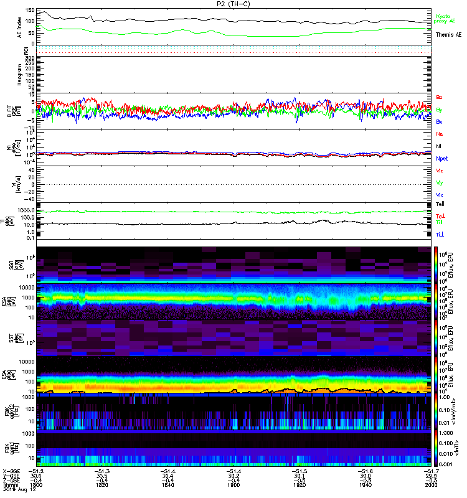Viewport: 467px width, 498px height.
Task: Click the B_FIT GSE [nT] axis label
Action: pos(13,111)
